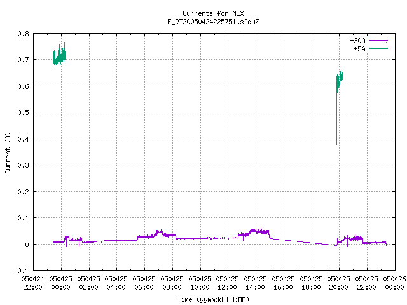
Task: Select the filename E_RT20050424225751.sfduZ subtitle
Action: coord(213,22)
